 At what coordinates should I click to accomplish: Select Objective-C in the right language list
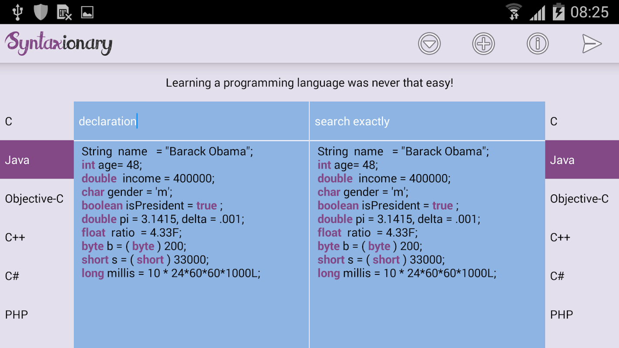(x=582, y=198)
